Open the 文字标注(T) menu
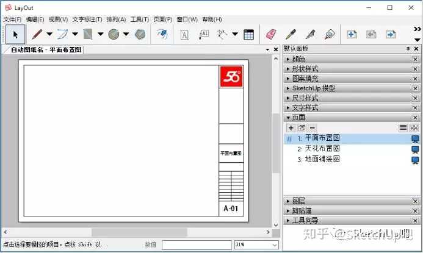423x253 pixels. click(87, 20)
